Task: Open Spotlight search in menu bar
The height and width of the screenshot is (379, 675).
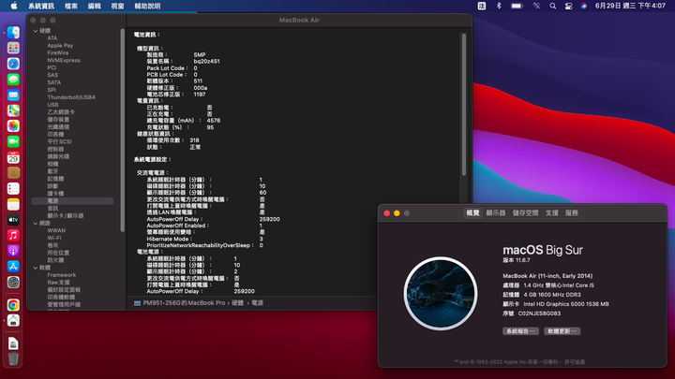Action: tap(553, 6)
